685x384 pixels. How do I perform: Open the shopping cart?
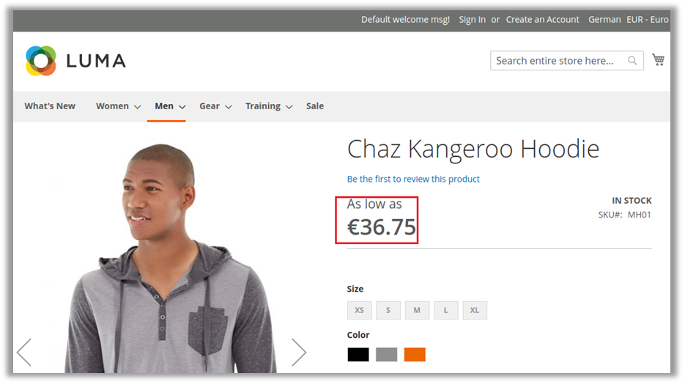pyautogui.click(x=658, y=60)
